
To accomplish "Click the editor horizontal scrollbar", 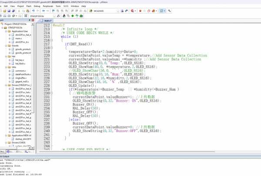I will coord(127,152).
